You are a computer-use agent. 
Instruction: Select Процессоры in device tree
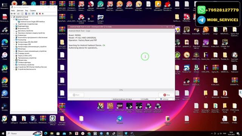tap(22, 60)
